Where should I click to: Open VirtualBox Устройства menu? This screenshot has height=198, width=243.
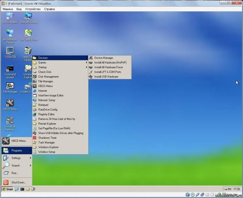coord(33,9)
